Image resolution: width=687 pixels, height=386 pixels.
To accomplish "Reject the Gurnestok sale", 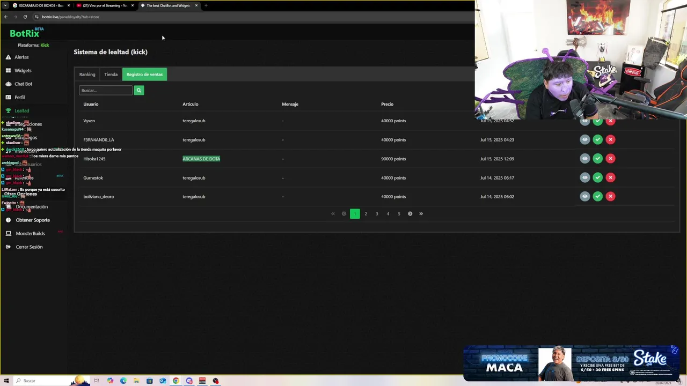I will point(610,177).
